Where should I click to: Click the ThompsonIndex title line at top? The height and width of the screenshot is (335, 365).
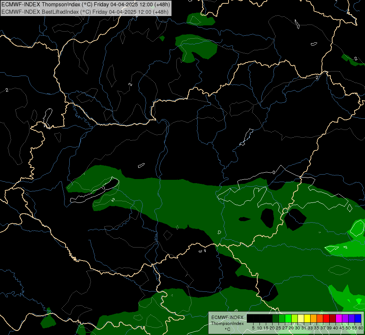(x=86, y=4)
